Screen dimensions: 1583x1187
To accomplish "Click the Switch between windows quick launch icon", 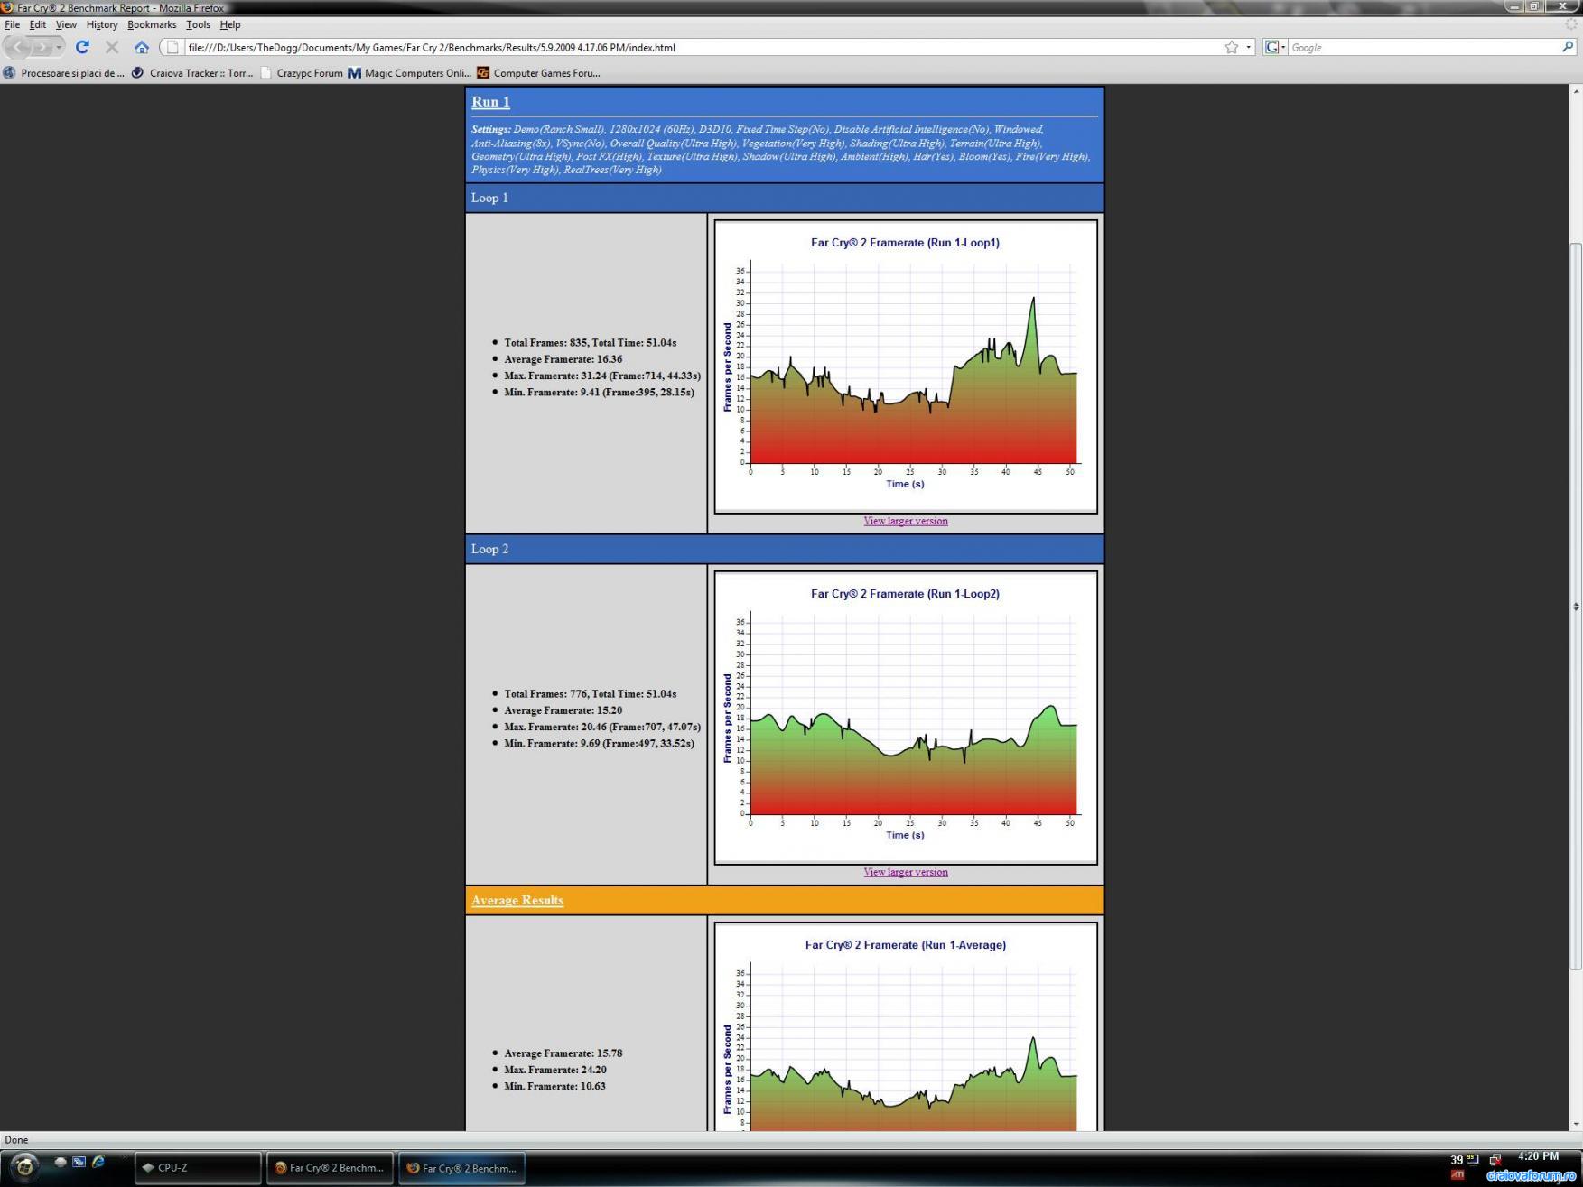I will 79,1162.
